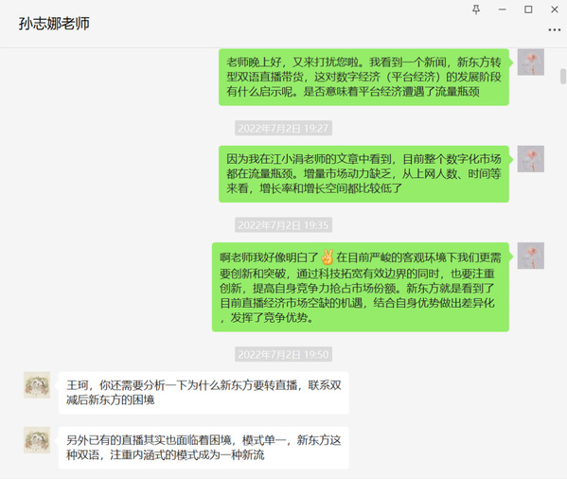Screen dimensions: 567x479
Task: Open the three-dot chat info menu
Action: pos(555,30)
